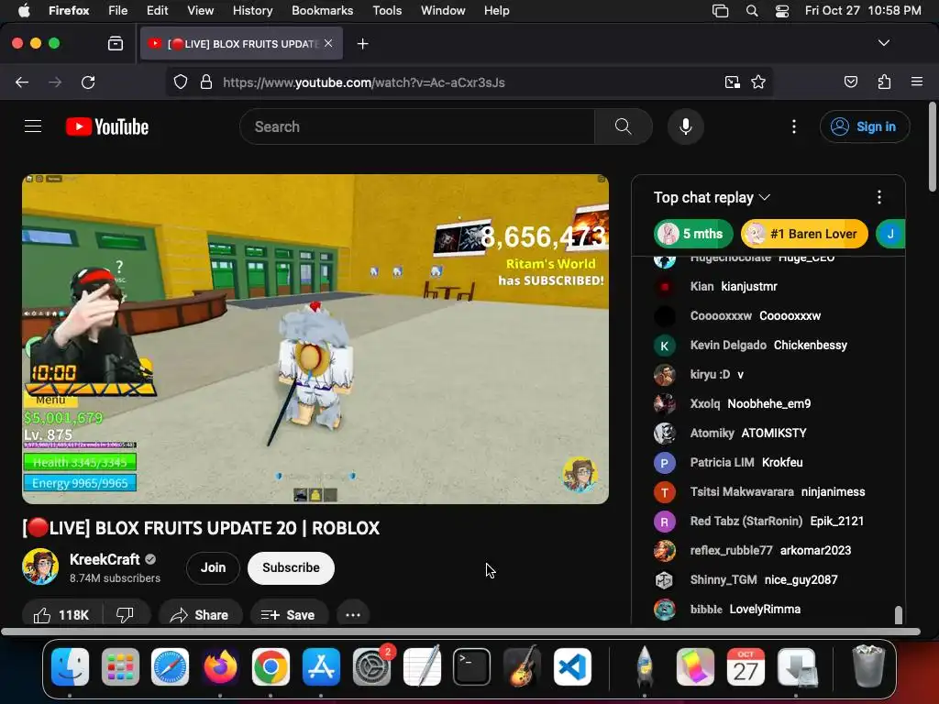
Task: Share the video
Action: 200,615
